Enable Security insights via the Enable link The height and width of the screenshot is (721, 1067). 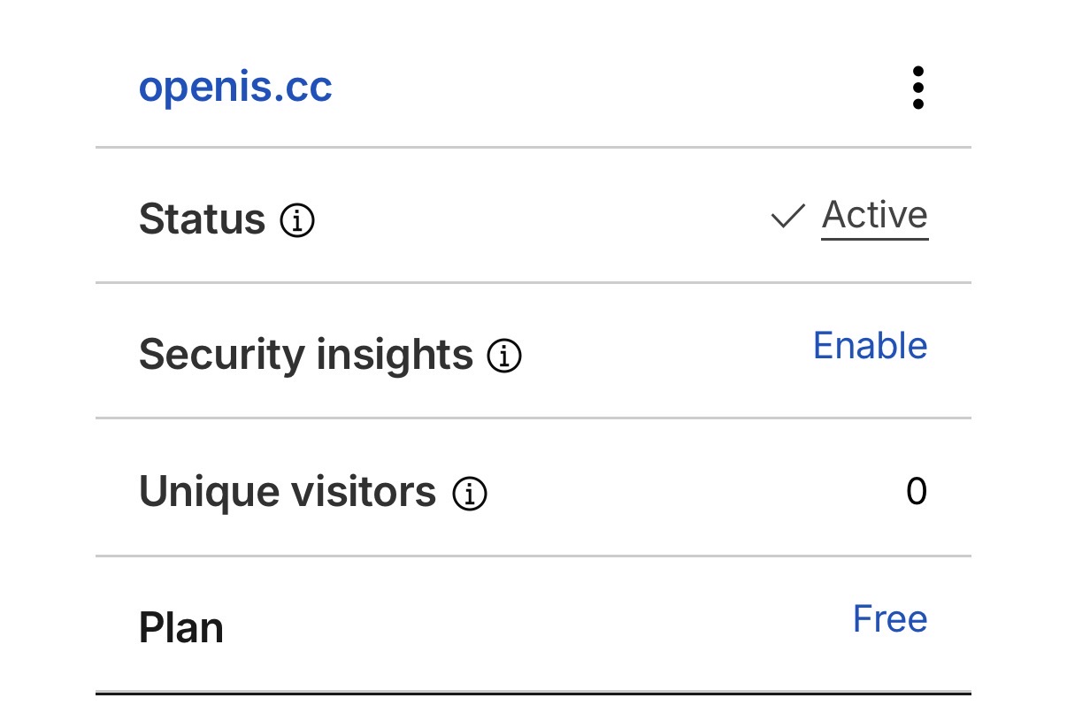(x=870, y=346)
